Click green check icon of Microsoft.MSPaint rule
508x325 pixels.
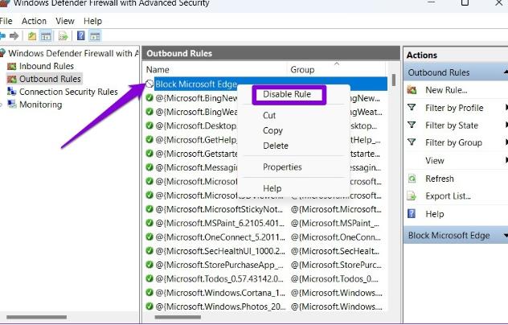pyautogui.click(x=150, y=223)
